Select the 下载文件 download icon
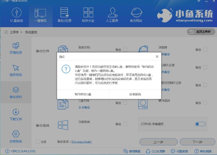217x155 pixels. pyautogui.click(x=16, y=112)
